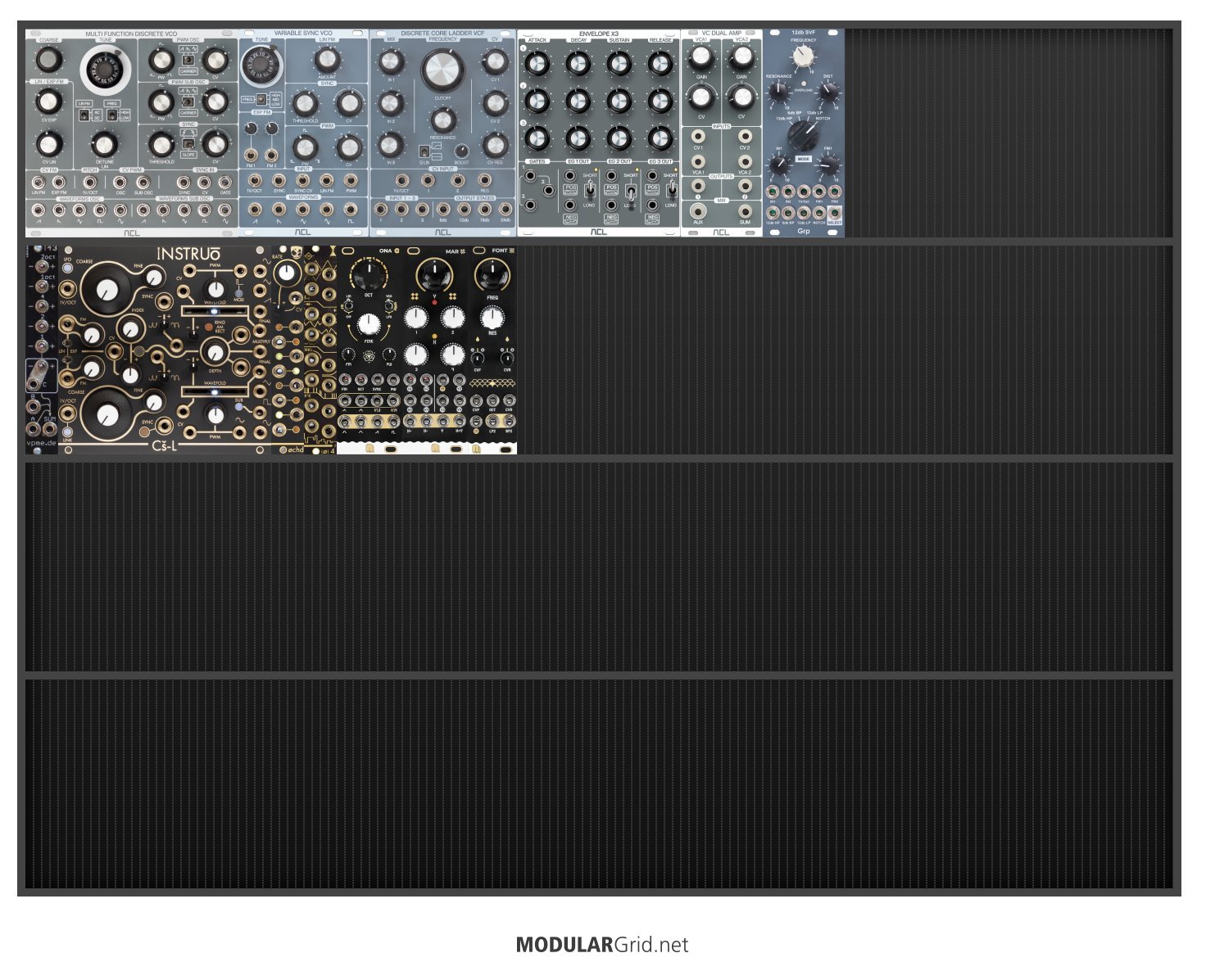This screenshot has width=1206, height=962.
Task: Click the GATE jack under SYNC IN
Action: pos(224,182)
